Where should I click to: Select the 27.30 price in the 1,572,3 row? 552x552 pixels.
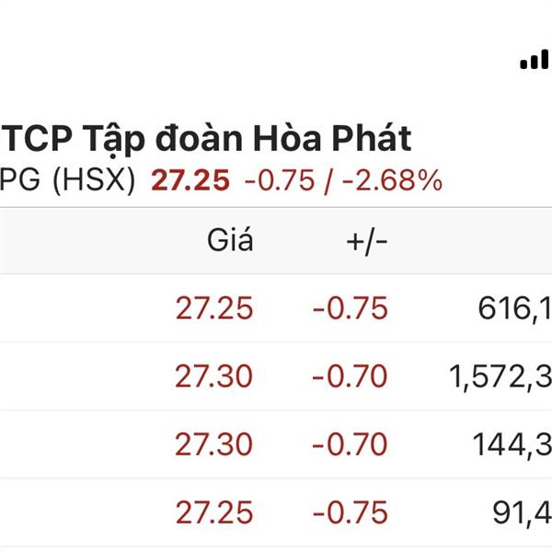(x=213, y=376)
